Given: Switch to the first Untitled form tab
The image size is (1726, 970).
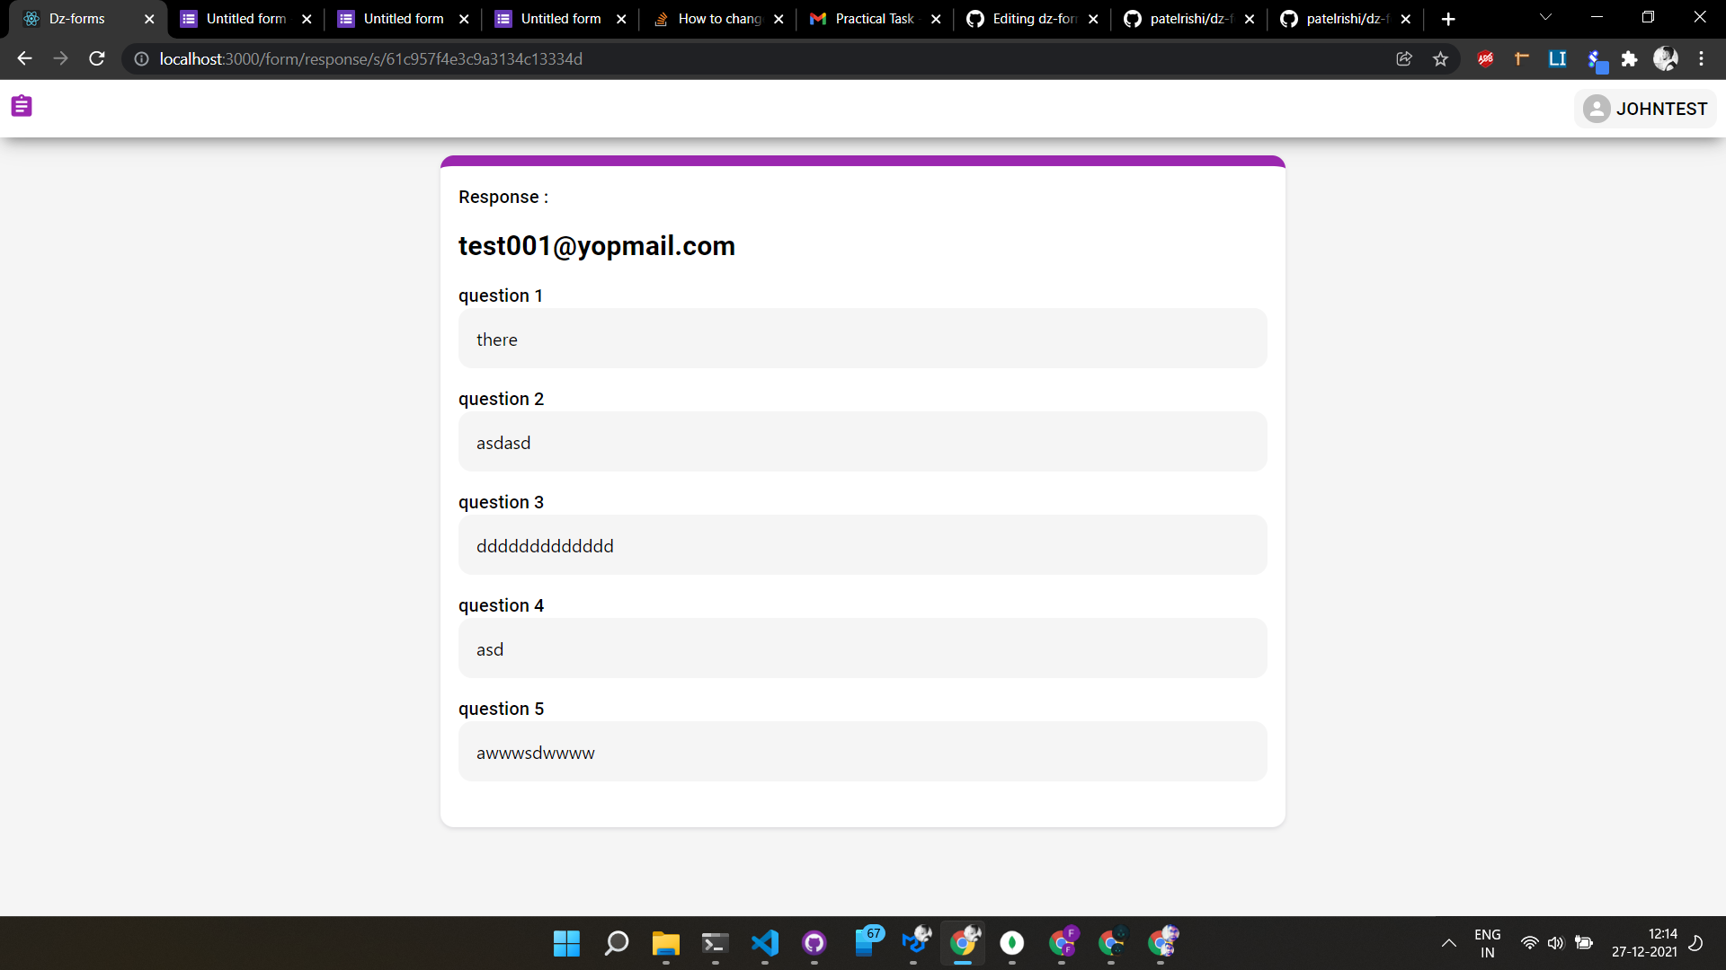Looking at the screenshot, I should (x=237, y=18).
